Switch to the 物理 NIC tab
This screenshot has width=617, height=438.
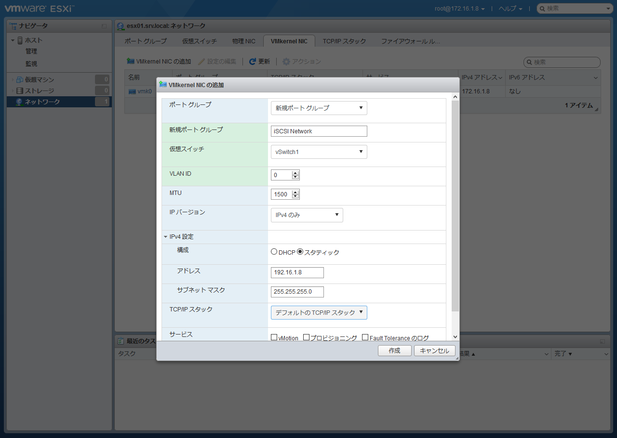pos(244,41)
